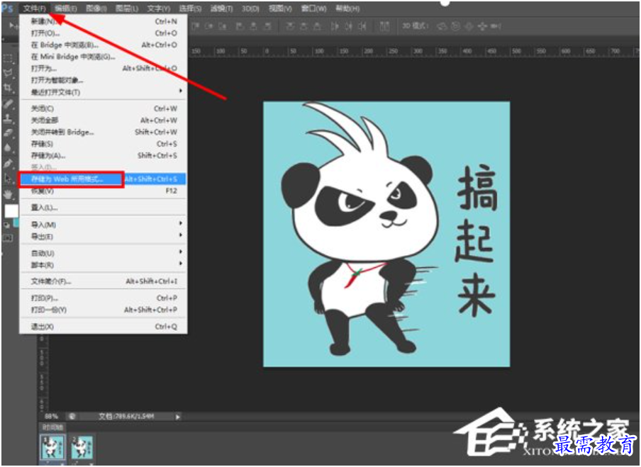641x467 pixels.
Task: Open status bar document info arrow
Action: [178, 417]
